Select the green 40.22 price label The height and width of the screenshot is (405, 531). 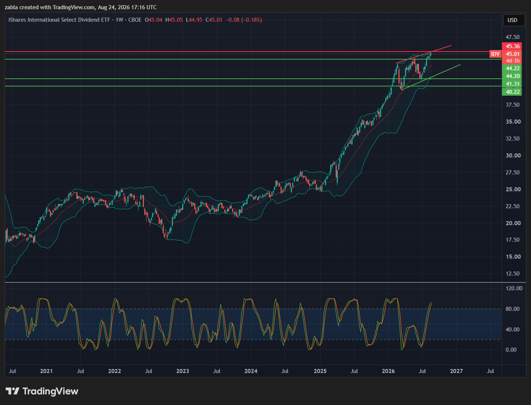pyautogui.click(x=512, y=92)
